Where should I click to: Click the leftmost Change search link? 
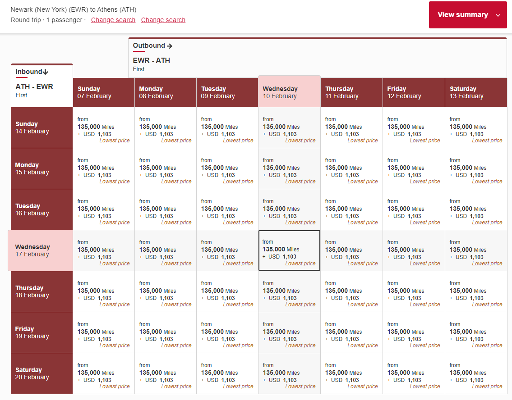113,20
